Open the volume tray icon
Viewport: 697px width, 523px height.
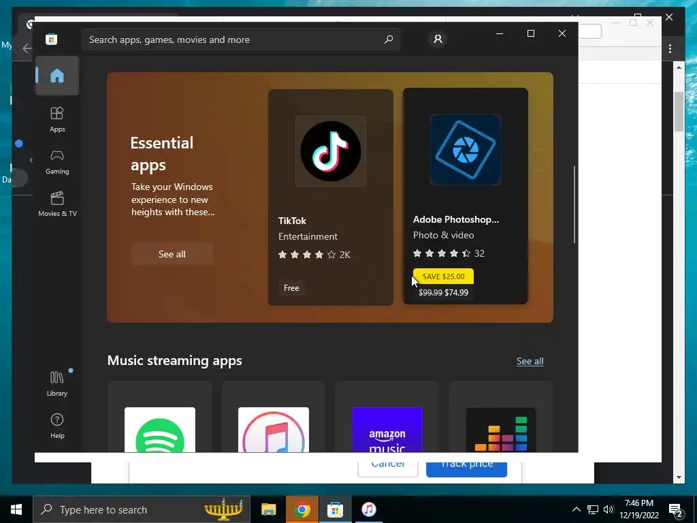[609, 509]
